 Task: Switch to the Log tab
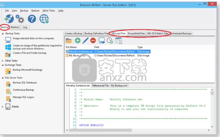(25, 27)
